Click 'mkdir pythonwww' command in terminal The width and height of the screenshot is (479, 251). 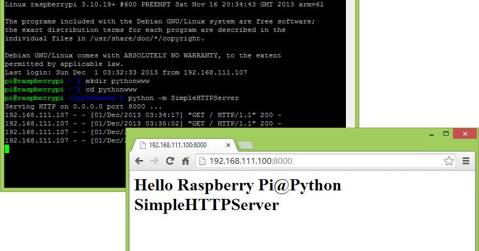(x=118, y=81)
